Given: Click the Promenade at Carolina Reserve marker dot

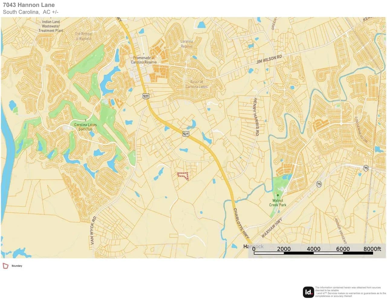Looking at the screenshot, I should click(x=144, y=54).
